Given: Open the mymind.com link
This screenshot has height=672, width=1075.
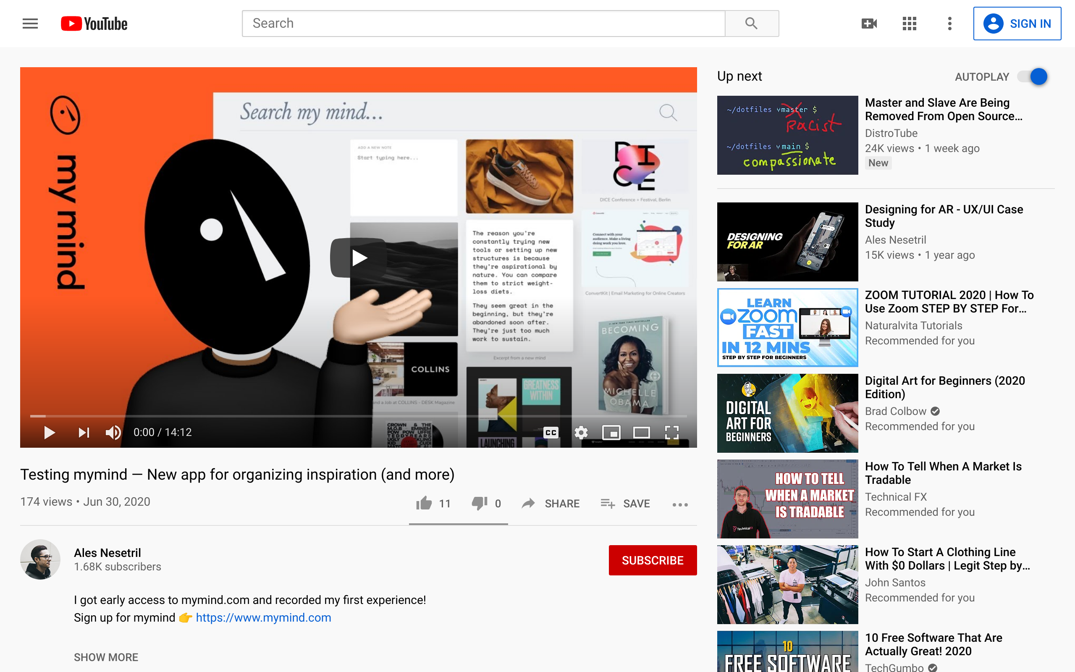Looking at the screenshot, I should click(x=263, y=618).
